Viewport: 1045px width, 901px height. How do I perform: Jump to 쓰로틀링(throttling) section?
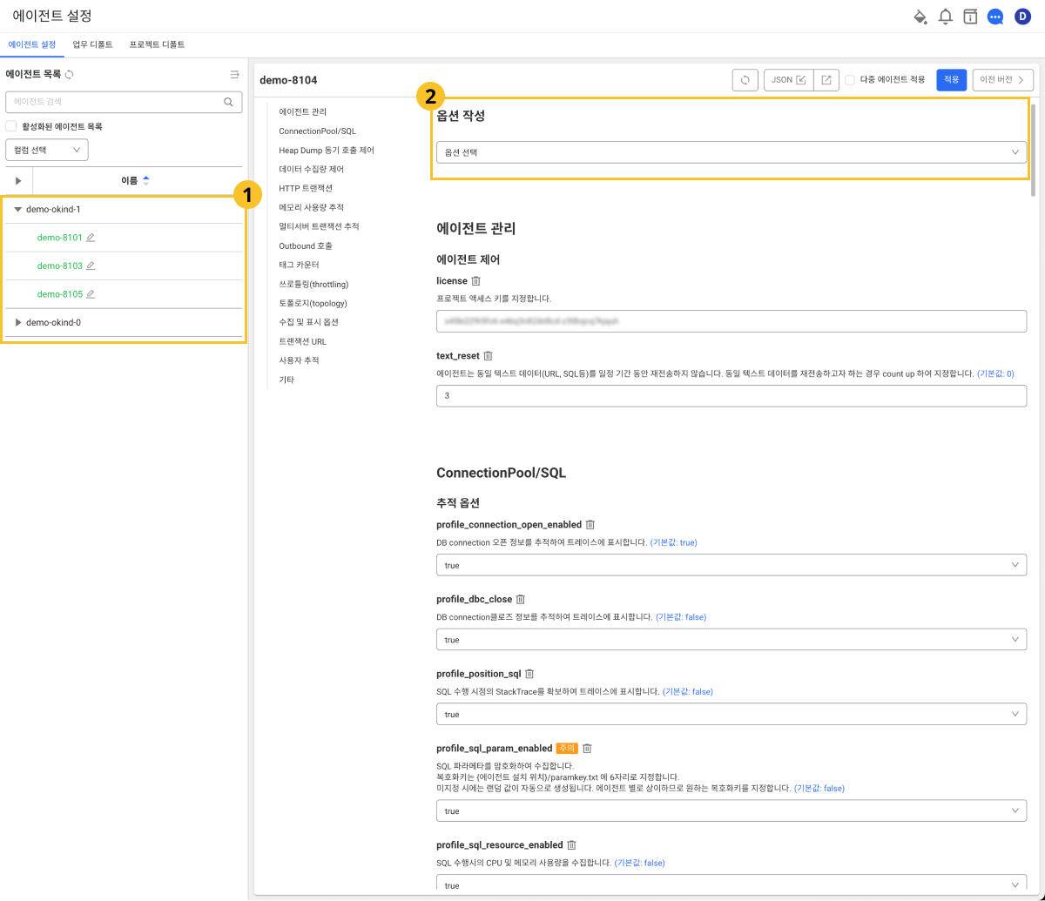313,284
